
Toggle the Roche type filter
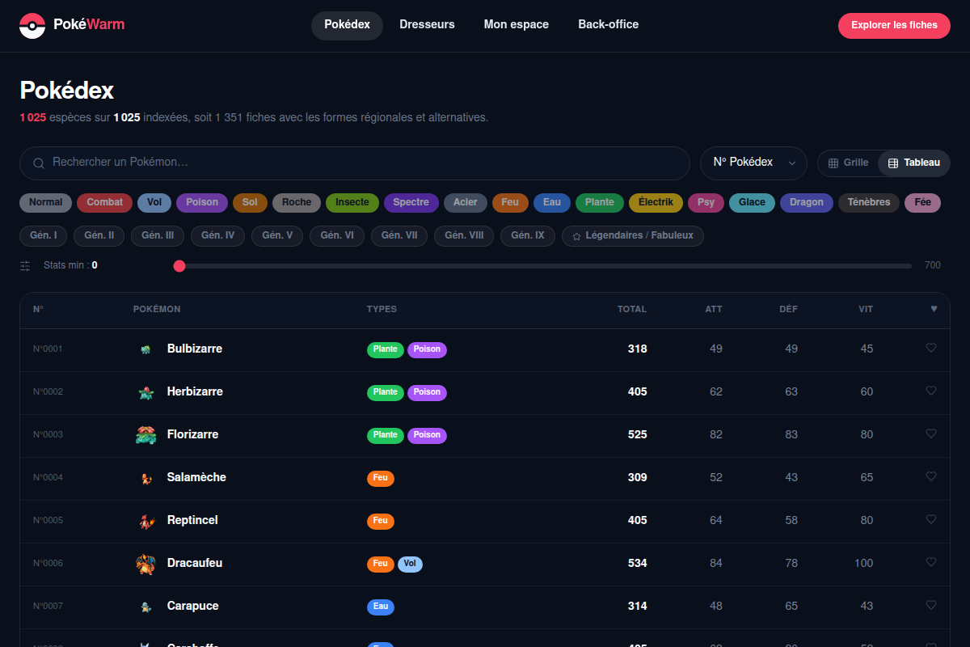coord(297,203)
